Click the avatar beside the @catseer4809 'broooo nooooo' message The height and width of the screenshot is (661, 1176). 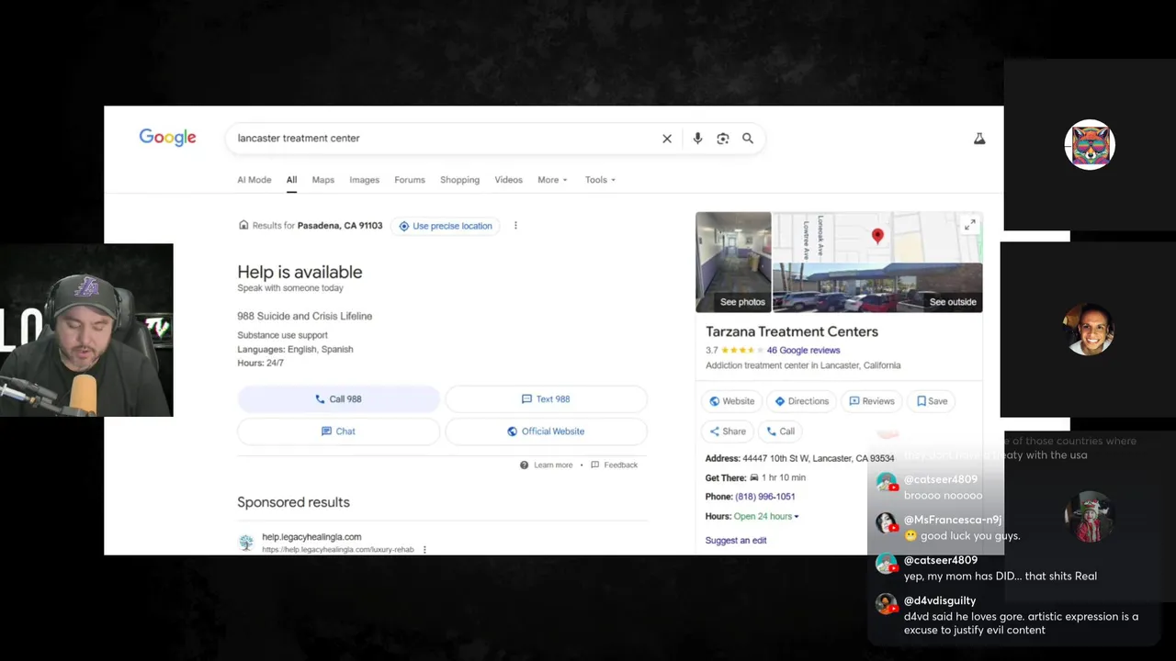point(886,483)
